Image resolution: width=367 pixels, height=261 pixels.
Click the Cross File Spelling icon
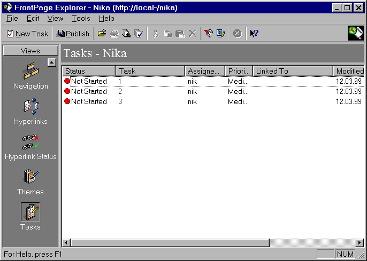(139, 34)
